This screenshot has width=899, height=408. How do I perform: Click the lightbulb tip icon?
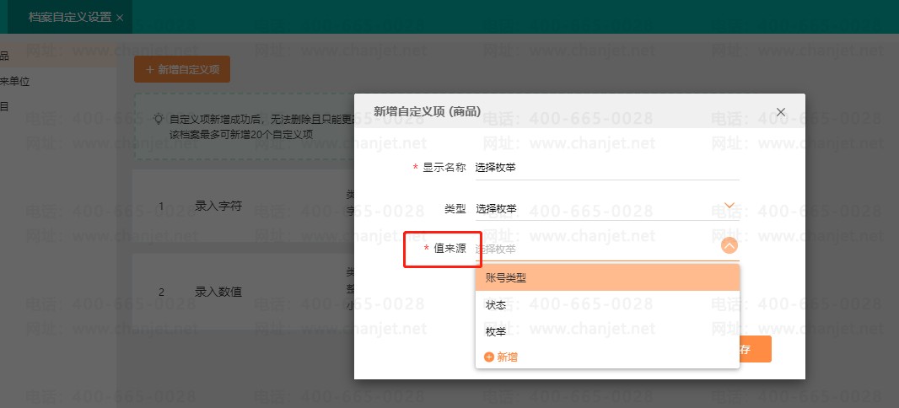159,119
